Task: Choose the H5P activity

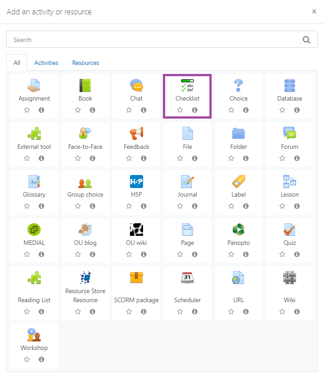Action: [136, 186]
